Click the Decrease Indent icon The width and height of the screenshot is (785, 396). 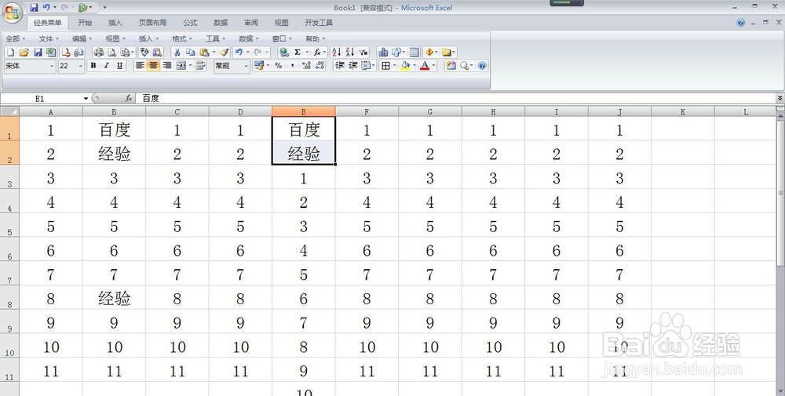(x=339, y=66)
